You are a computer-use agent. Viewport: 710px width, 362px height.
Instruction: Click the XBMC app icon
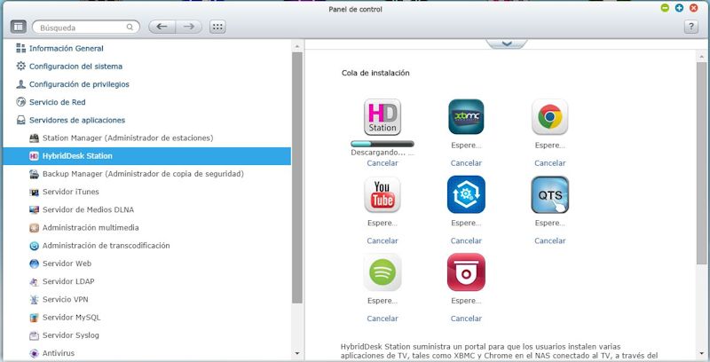(466, 117)
